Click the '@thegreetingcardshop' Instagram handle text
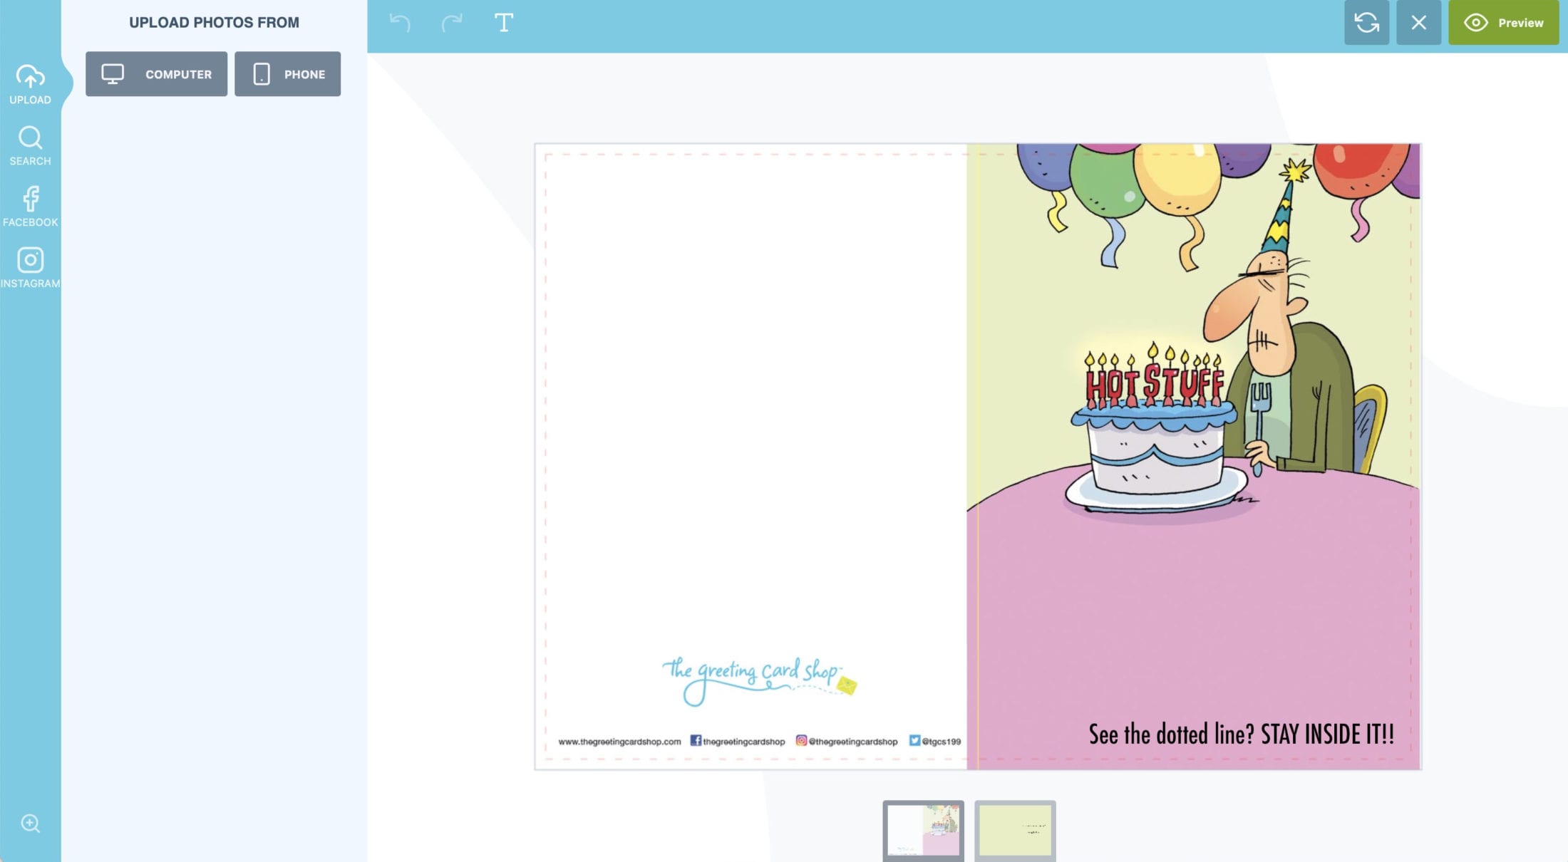Viewport: 1568px width, 862px height. tap(852, 742)
